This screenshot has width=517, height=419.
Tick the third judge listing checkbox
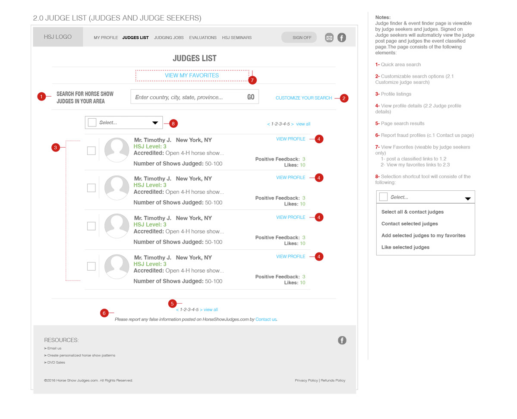[91, 226]
